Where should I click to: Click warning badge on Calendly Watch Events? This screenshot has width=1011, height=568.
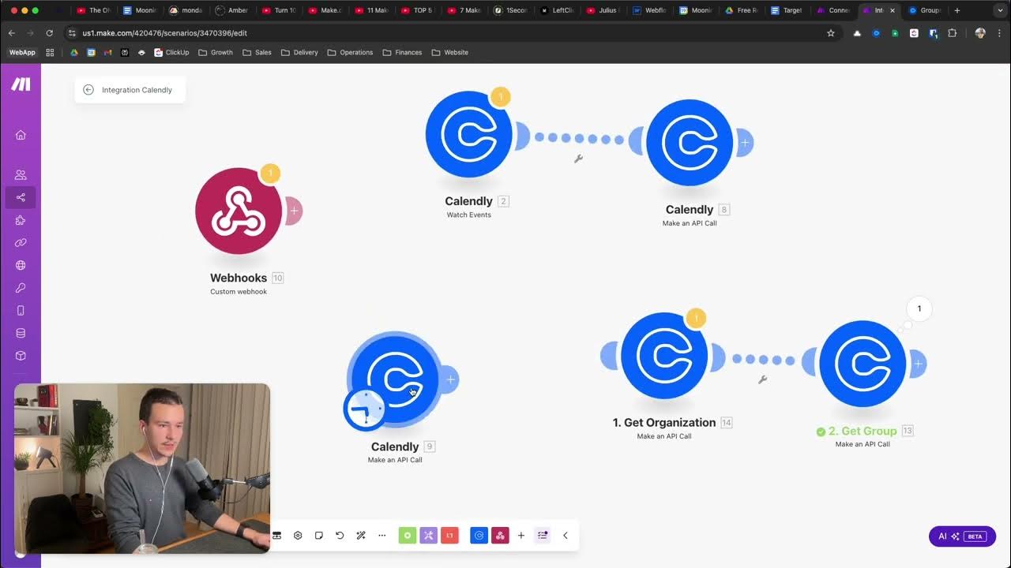pyautogui.click(x=500, y=97)
